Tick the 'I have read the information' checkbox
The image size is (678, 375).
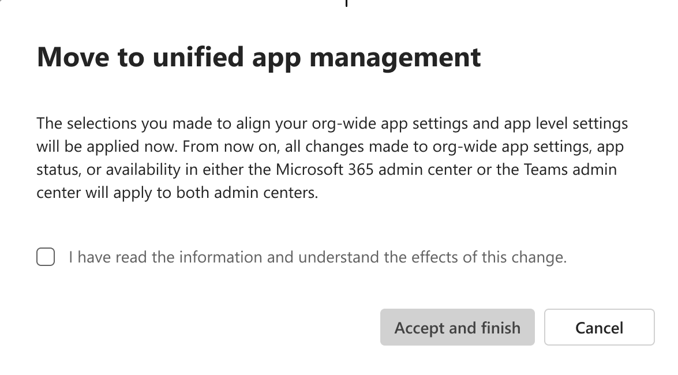coord(46,257)
